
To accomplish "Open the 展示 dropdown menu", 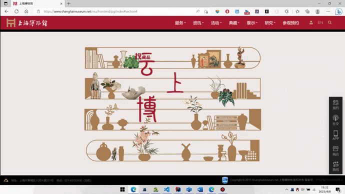I will pos(252,23).
